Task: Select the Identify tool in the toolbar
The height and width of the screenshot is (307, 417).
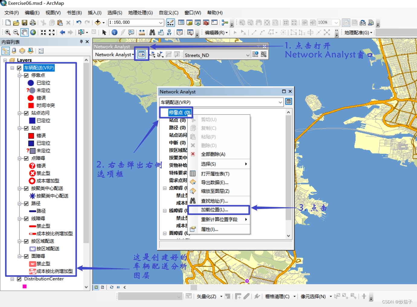Action: pyautogui.click(x=114, y=32)
